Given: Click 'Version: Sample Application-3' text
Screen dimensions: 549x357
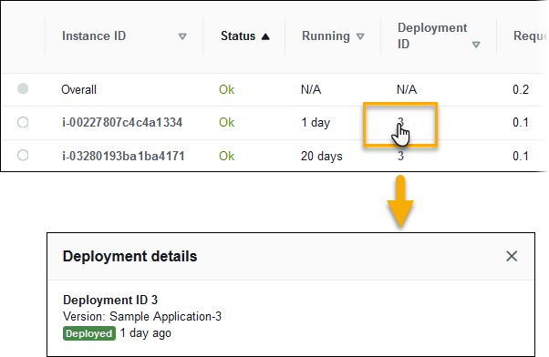Looking at the screenshot, I should pyautogui.click(x=142, y=316).
